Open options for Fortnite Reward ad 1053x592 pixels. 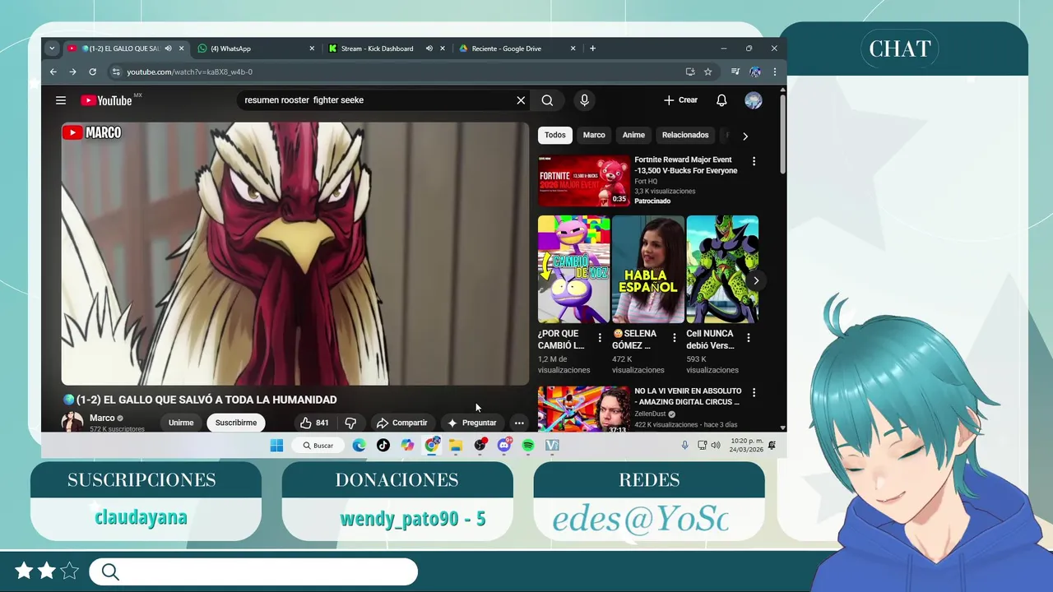pyautogui.click(x=754, y=161)
